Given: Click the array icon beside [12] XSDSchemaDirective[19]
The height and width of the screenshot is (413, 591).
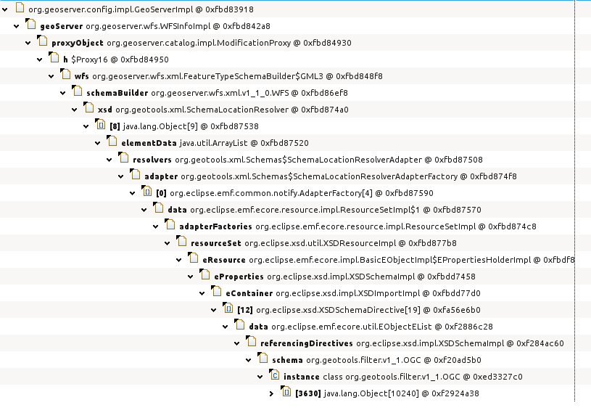Looking at the screenshot, I should pos(228,308).
